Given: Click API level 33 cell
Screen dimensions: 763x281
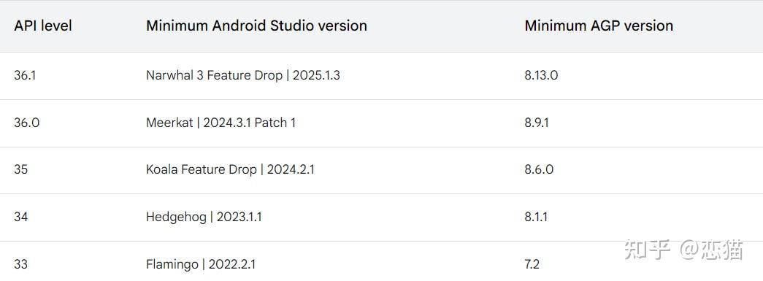Looking at the screenshot, I should (21, 264).
